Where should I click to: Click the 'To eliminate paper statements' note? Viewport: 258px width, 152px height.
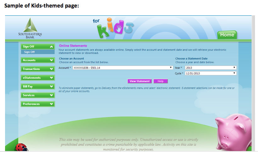(x=146, y=90)
